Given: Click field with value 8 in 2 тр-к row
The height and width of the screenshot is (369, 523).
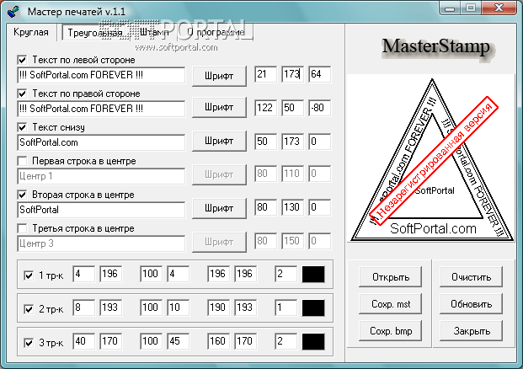Looking at the screenshot, I should point(83,308).
